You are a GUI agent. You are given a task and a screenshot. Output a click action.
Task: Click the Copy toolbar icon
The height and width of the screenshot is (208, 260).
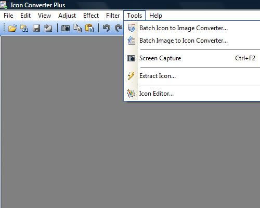tap(77, 28)
